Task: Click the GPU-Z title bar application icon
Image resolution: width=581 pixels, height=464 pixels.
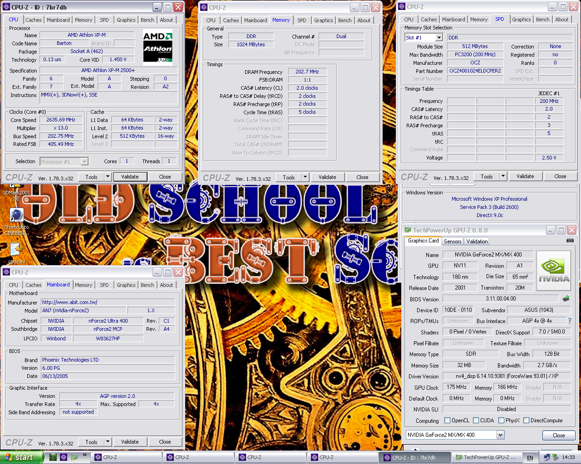Action: point(408,230)
